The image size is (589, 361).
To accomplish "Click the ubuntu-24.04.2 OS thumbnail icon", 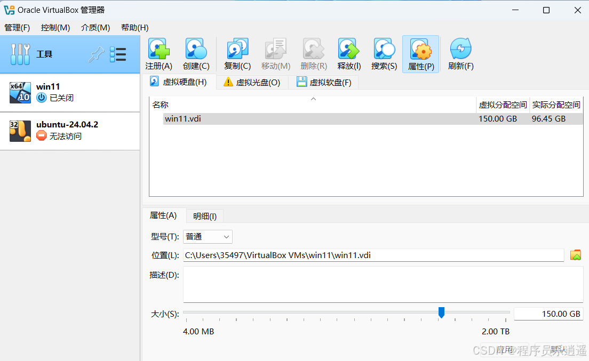I will tap(20, 131).
